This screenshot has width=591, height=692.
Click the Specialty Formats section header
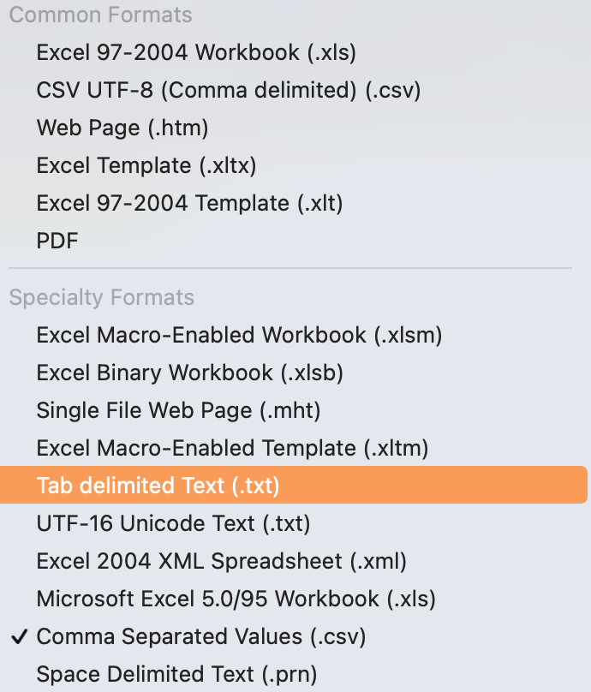point(101,297)
